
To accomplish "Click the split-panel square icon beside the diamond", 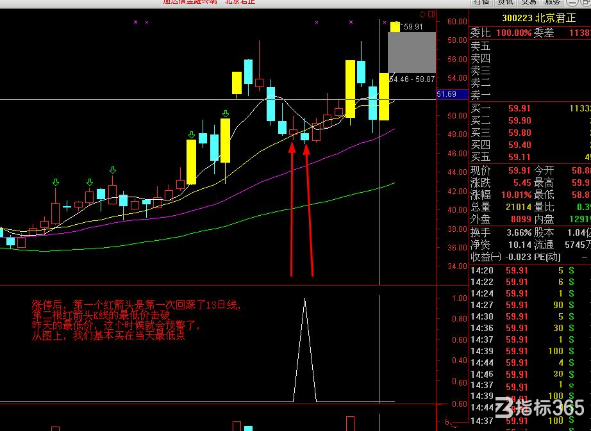I will (x=431, y=14).
